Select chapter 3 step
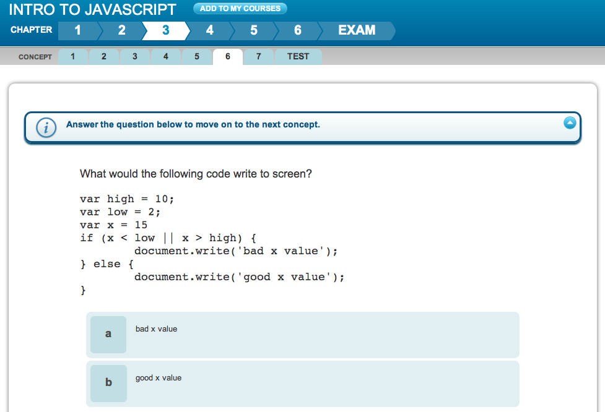Image resolution: width=605 pixels, height=412 pixels. point(165,30)
